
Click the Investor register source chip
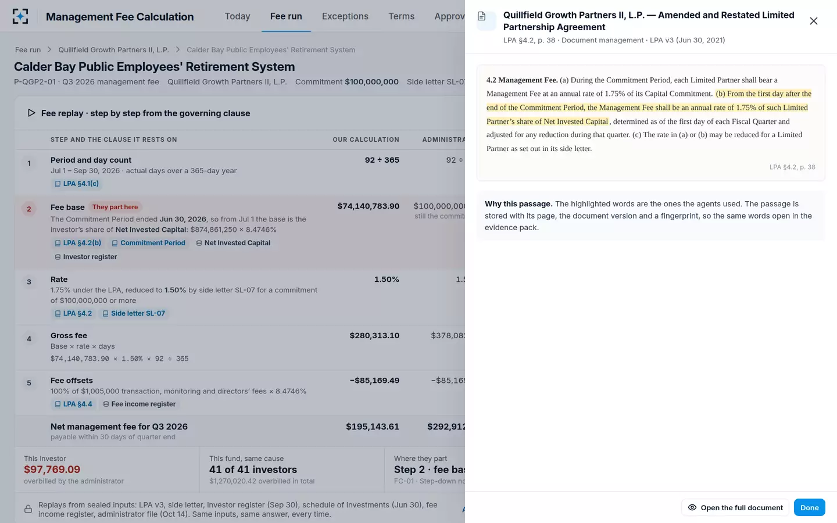tap(85, 257)
